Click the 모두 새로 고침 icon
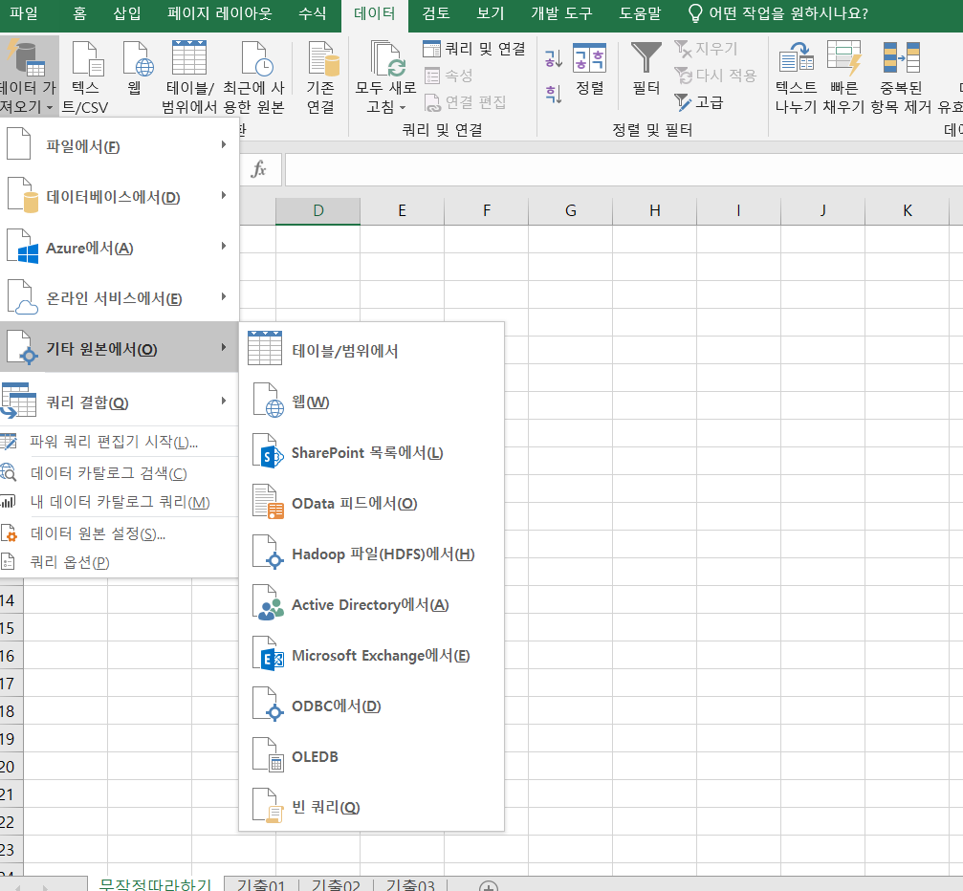 coord(387,59)
